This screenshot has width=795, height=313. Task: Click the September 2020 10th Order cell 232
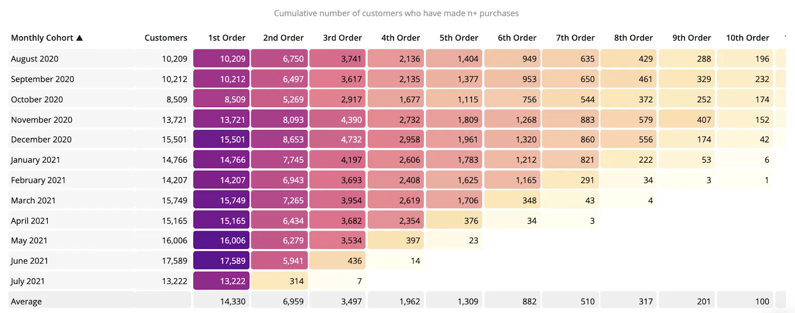pos(745,79)
